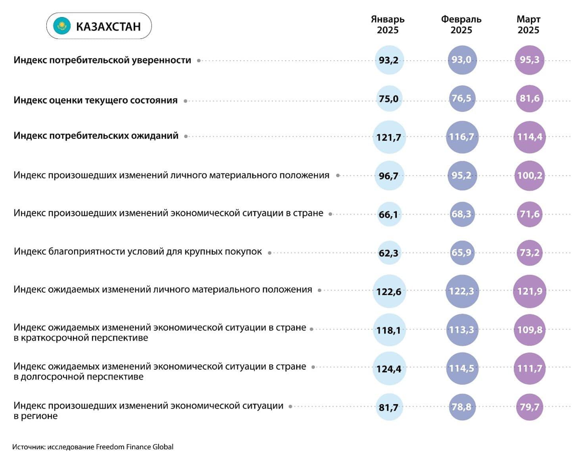Click the February 95,2 value bubble
The width and height of the screenshot is (584, 464).
click(462, 175)
